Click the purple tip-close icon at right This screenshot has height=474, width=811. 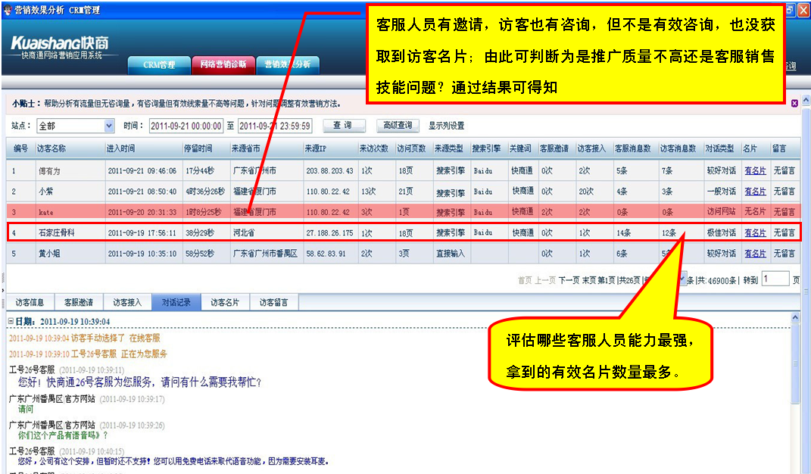[x=794, y=103]
